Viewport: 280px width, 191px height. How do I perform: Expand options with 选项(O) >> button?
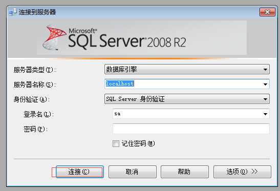tap(242, 172)
